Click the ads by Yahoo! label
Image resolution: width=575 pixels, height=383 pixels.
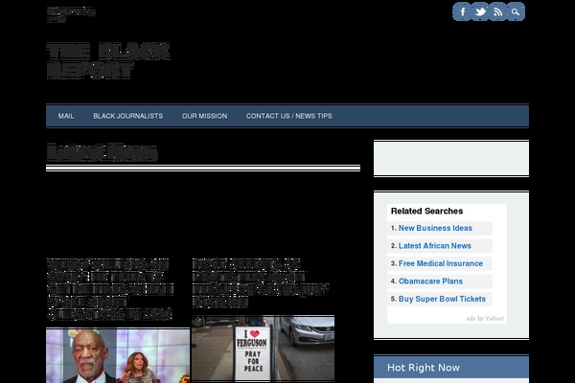click(x=485, y=318)
